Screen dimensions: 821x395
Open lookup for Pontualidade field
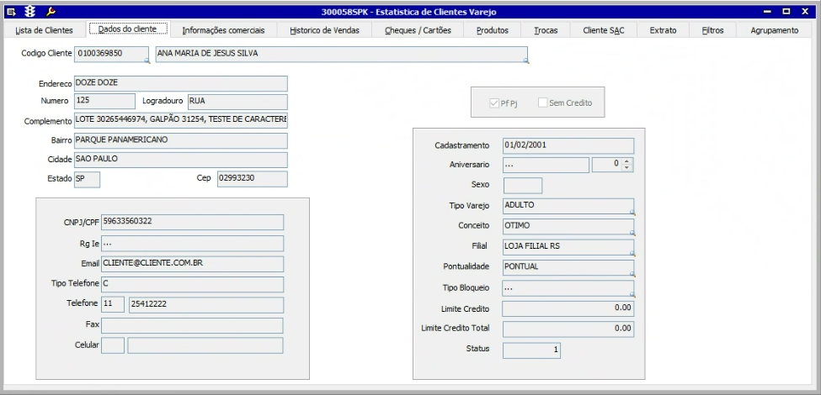(632, 274)
